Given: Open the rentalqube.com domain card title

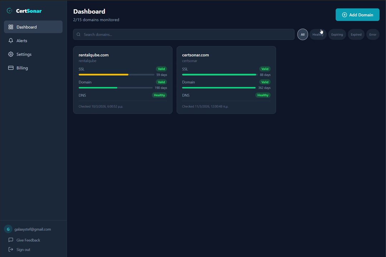Looking at the screenshot, I should tap(94, 55).
